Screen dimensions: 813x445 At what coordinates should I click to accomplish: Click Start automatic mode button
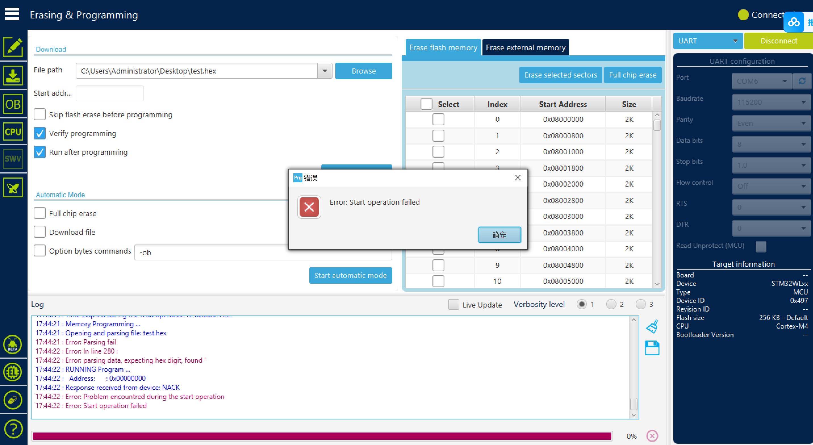tap(350, 275)
